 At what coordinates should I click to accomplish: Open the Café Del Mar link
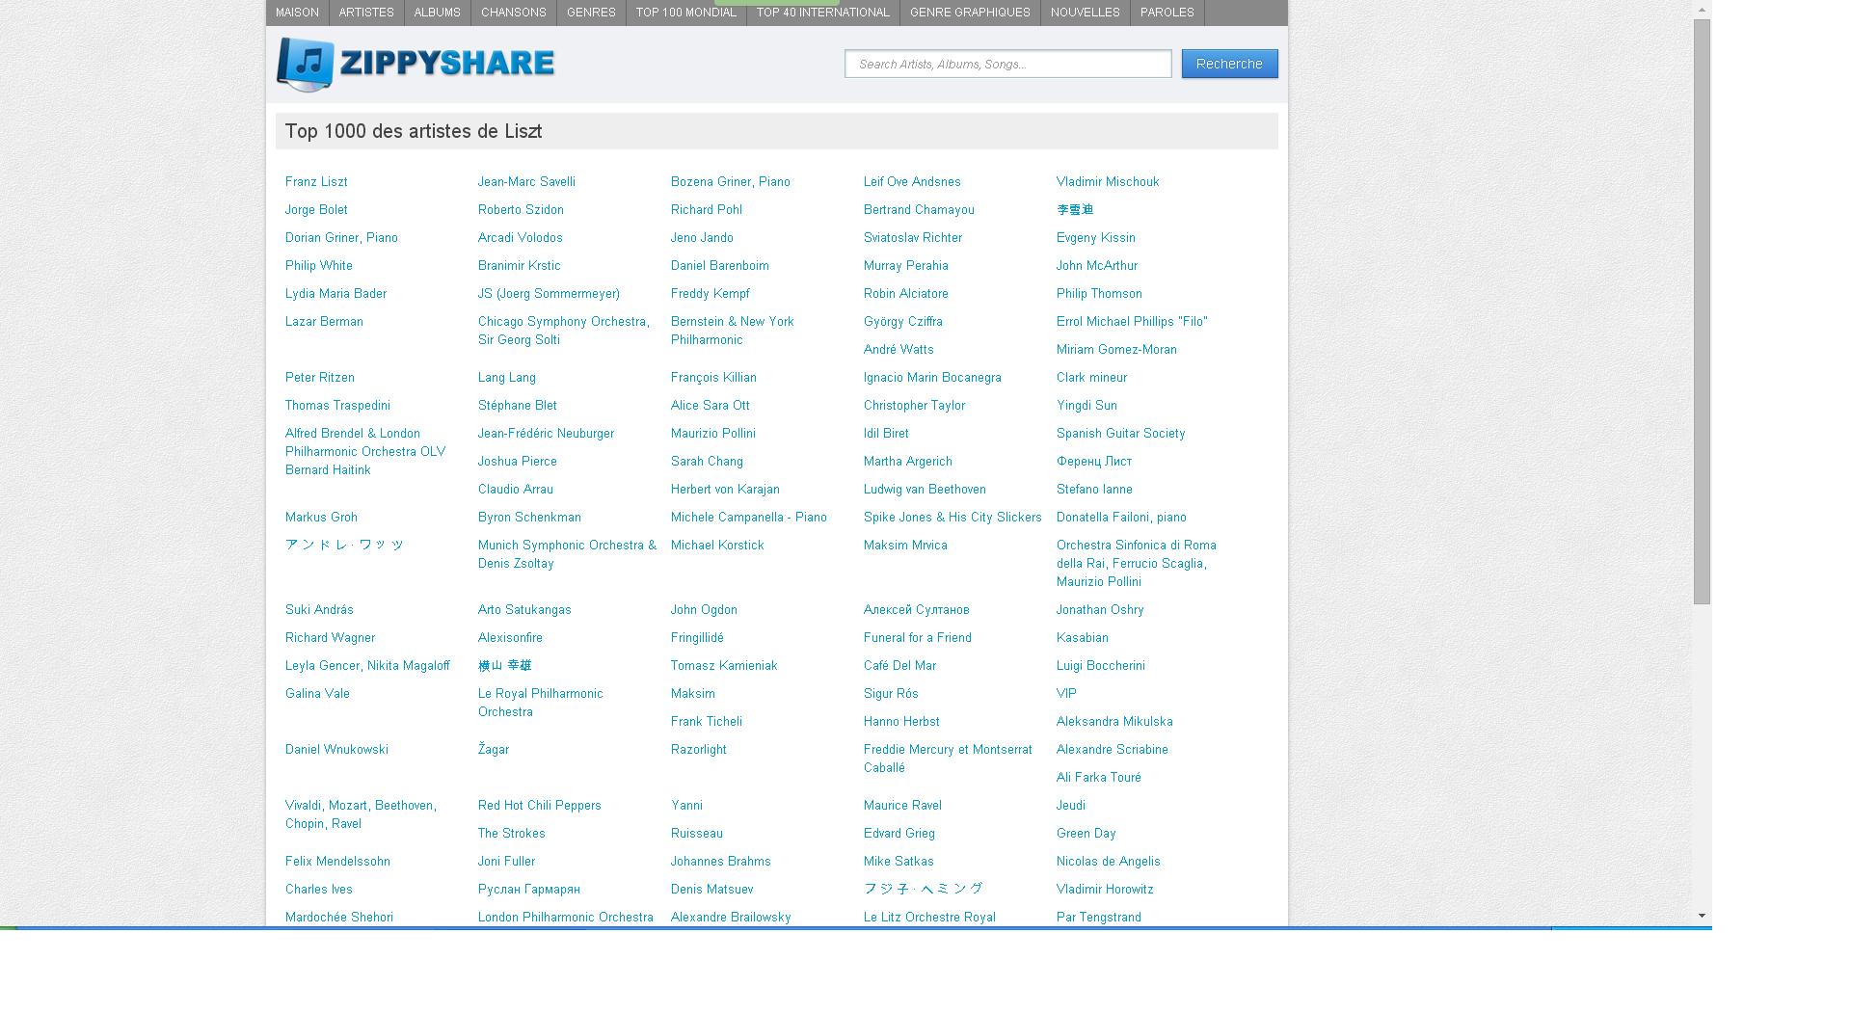pos(899,666)
